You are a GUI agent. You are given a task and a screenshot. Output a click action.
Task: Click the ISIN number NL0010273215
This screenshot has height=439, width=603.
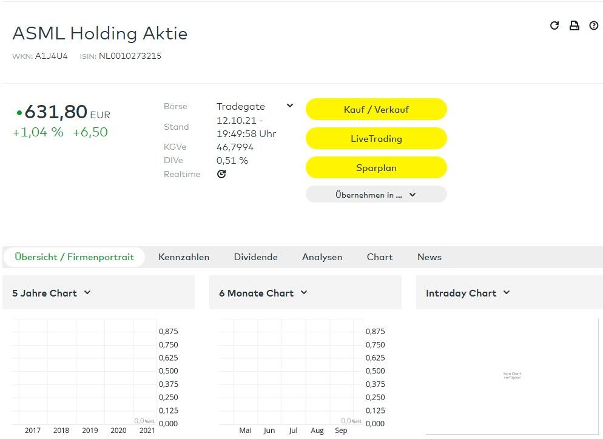coord(130,56)
